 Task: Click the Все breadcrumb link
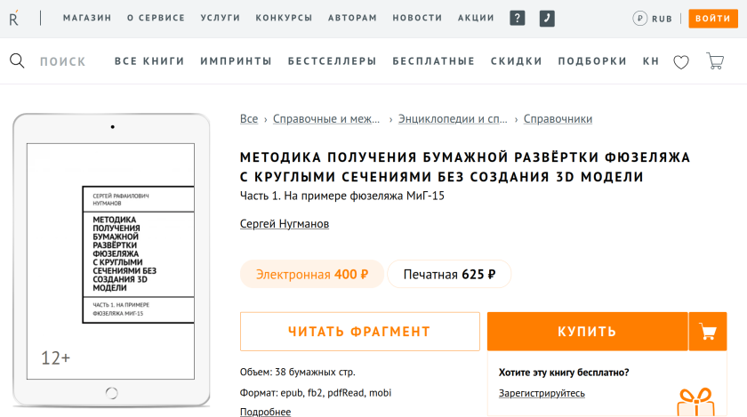click(249, 118)
